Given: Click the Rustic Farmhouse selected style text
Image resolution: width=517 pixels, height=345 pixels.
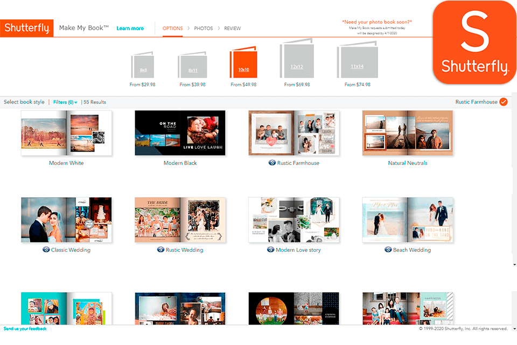Looking at the screenshot, I should click(x=477, y=102).
